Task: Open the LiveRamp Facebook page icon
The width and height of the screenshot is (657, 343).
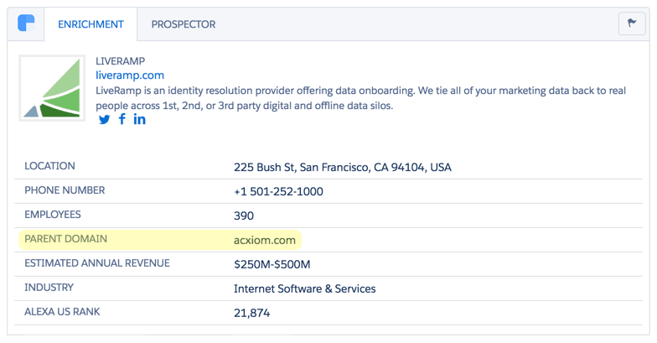Action: click(122, 119)
